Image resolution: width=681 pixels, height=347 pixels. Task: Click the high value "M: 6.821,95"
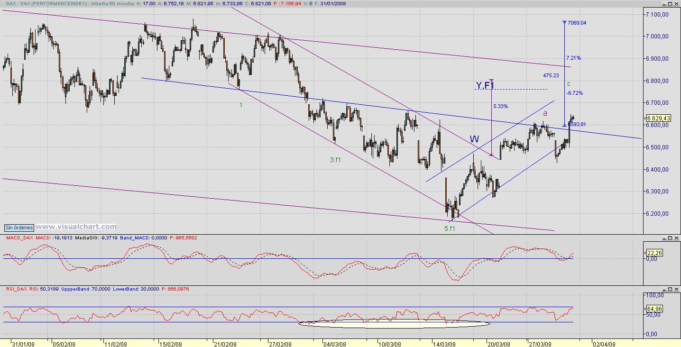click(x=201, y=3)
